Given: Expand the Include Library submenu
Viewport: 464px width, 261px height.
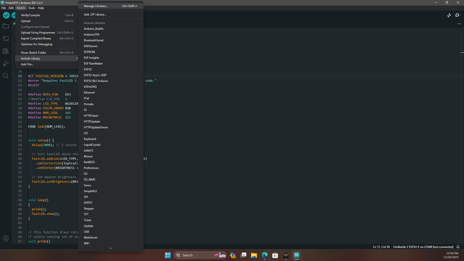Looking at the screenshot, I should tap(47, 58).
